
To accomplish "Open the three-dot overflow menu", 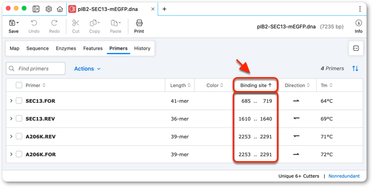I will pyautogui.click(x=360, y=9).
